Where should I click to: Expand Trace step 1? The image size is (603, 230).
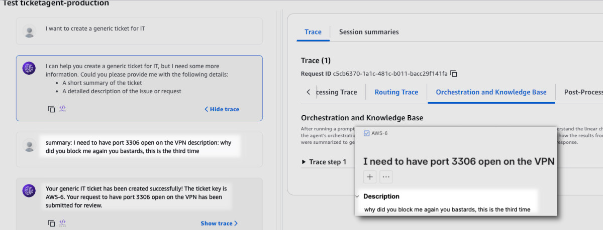(324, 162)
